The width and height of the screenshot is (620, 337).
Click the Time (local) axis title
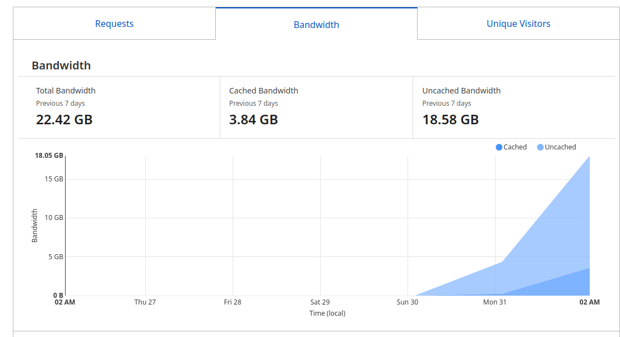click(x=327, y=313)
